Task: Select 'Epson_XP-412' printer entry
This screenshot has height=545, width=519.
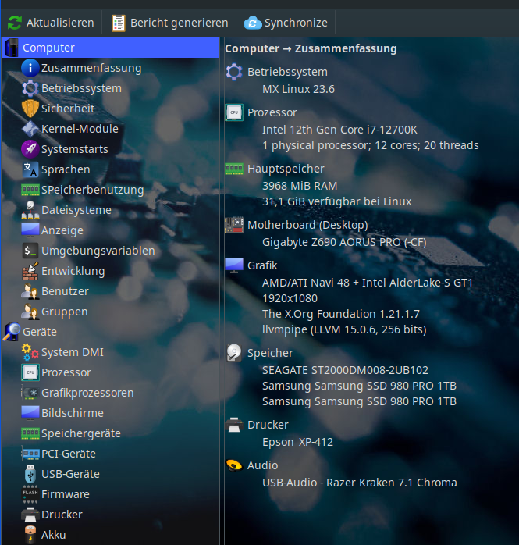Action: [297, 442]
